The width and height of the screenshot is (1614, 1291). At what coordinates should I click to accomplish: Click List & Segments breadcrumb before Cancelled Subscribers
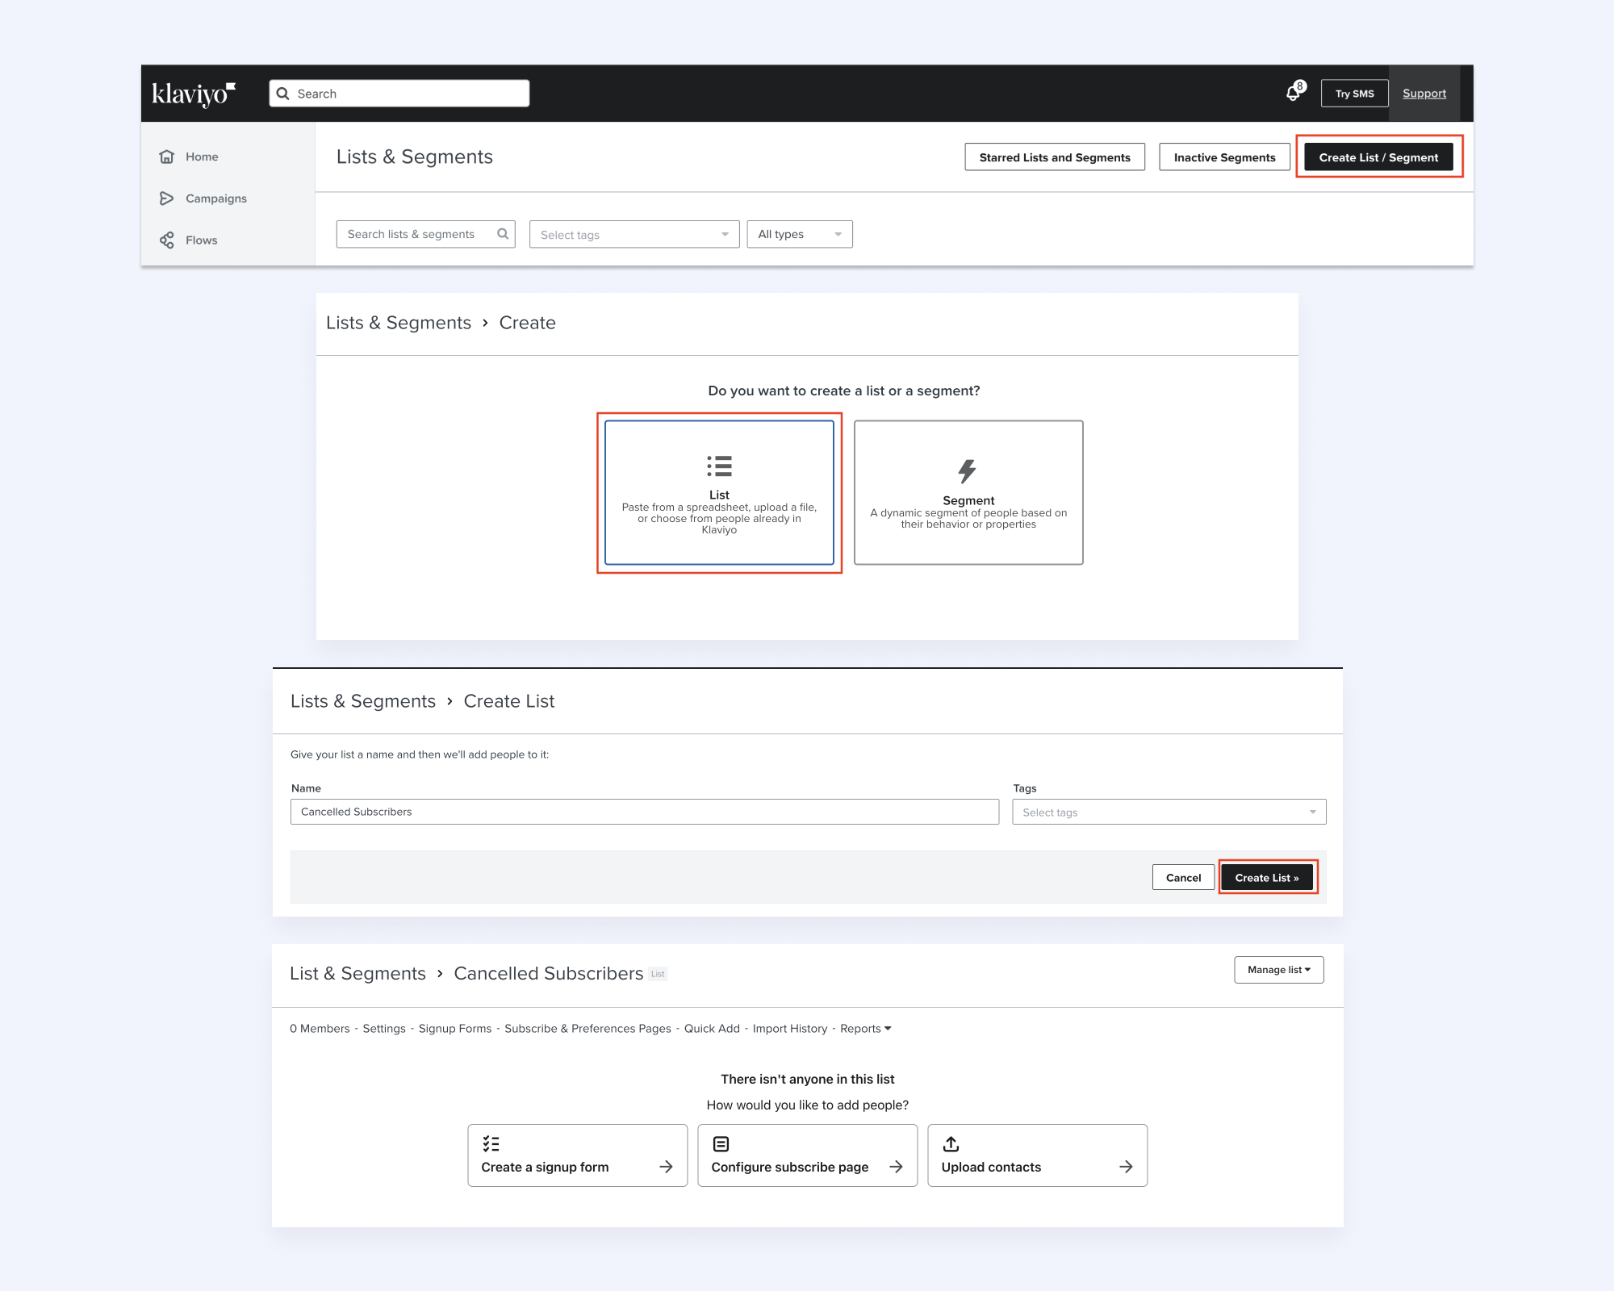(x=358, y=973)
